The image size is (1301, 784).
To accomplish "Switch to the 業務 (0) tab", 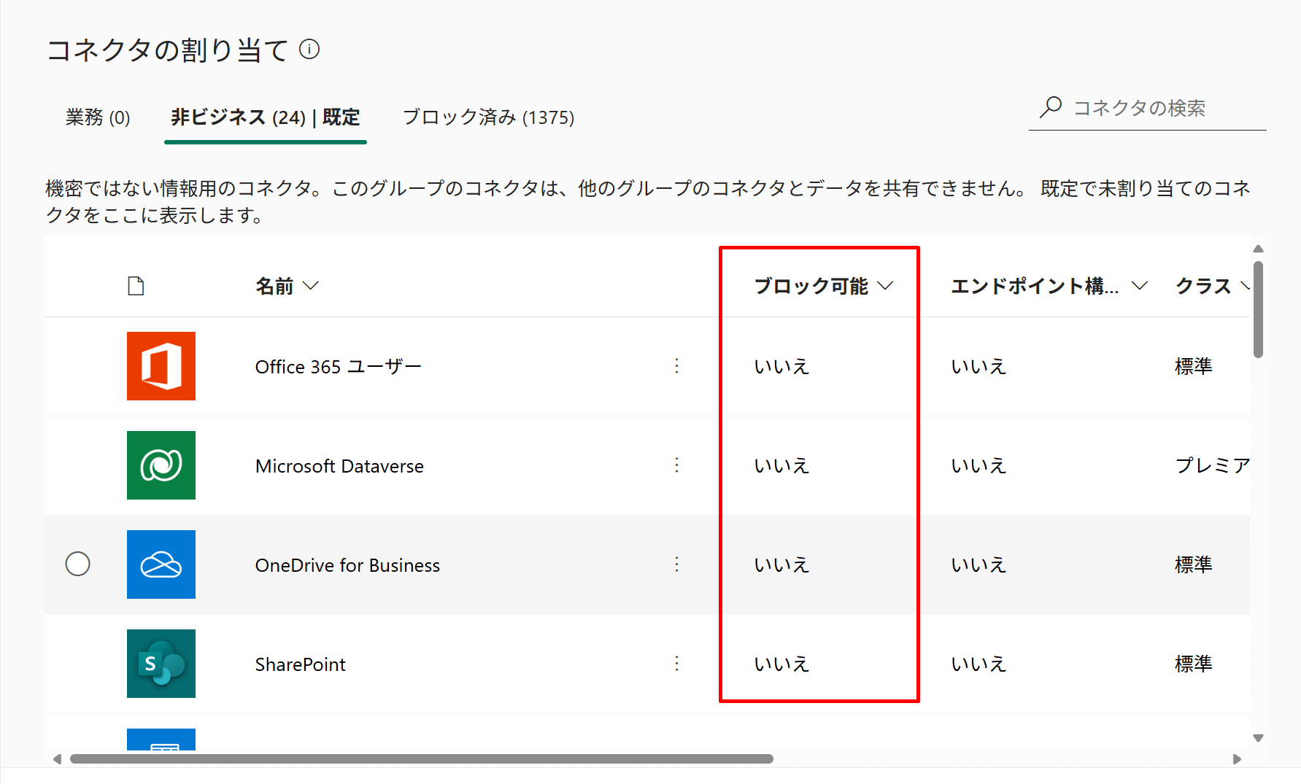I will [98, 117].
